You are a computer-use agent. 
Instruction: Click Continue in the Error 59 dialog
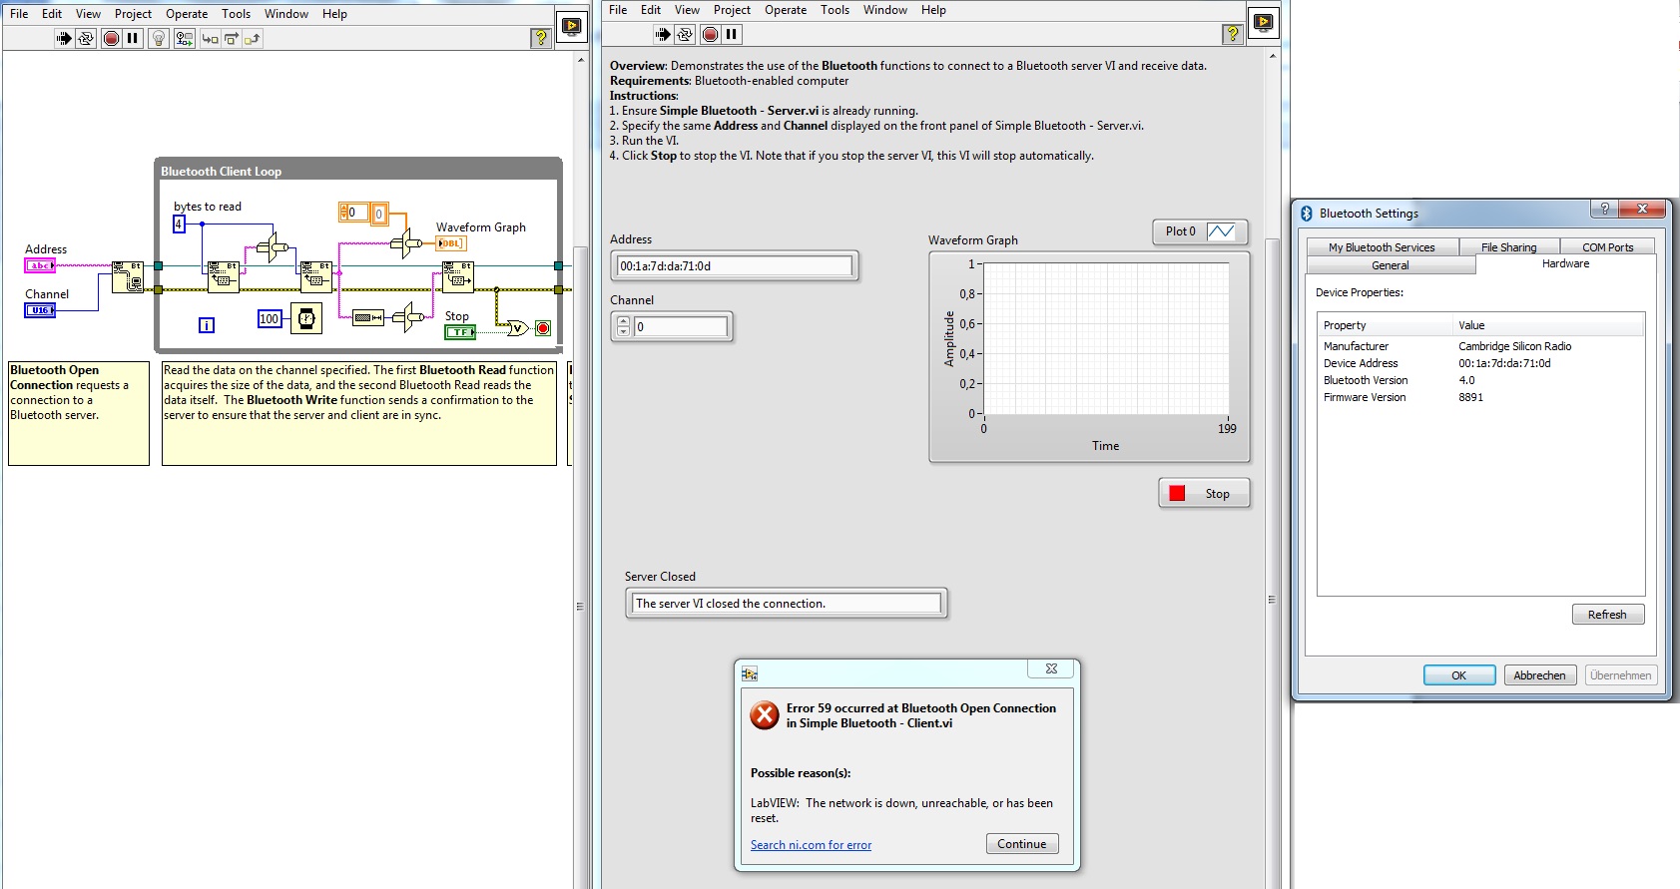1022,844
